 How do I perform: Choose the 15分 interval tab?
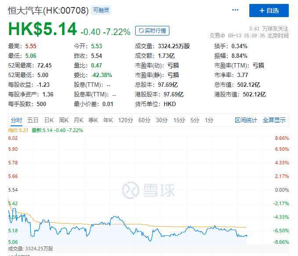[179, 120]
